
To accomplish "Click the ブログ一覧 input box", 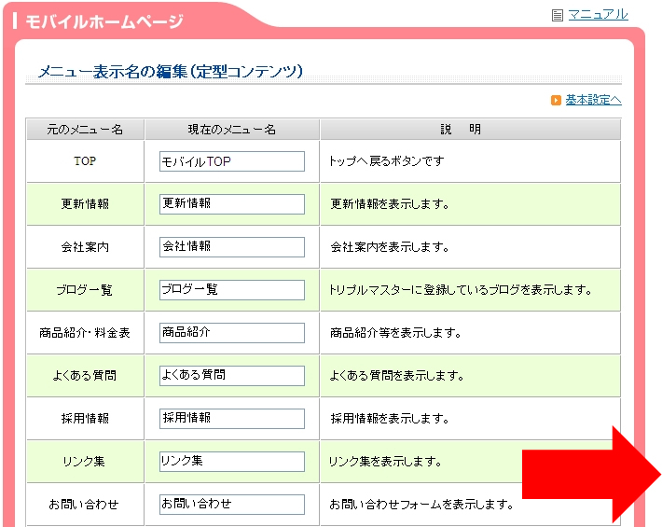I will 232,290.
